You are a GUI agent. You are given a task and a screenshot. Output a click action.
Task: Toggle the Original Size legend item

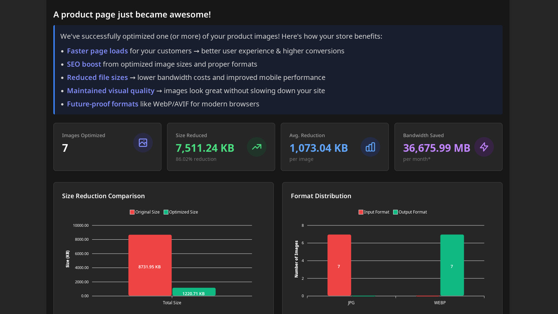coord(144,212)
